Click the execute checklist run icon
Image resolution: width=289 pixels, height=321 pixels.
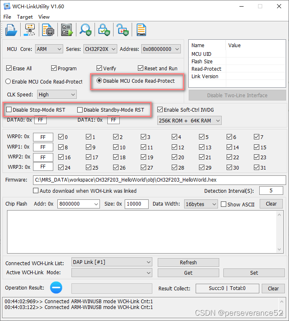[x=67, y=30]
